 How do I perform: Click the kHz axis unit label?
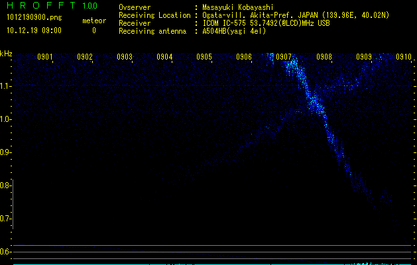[x=6, y=54]
